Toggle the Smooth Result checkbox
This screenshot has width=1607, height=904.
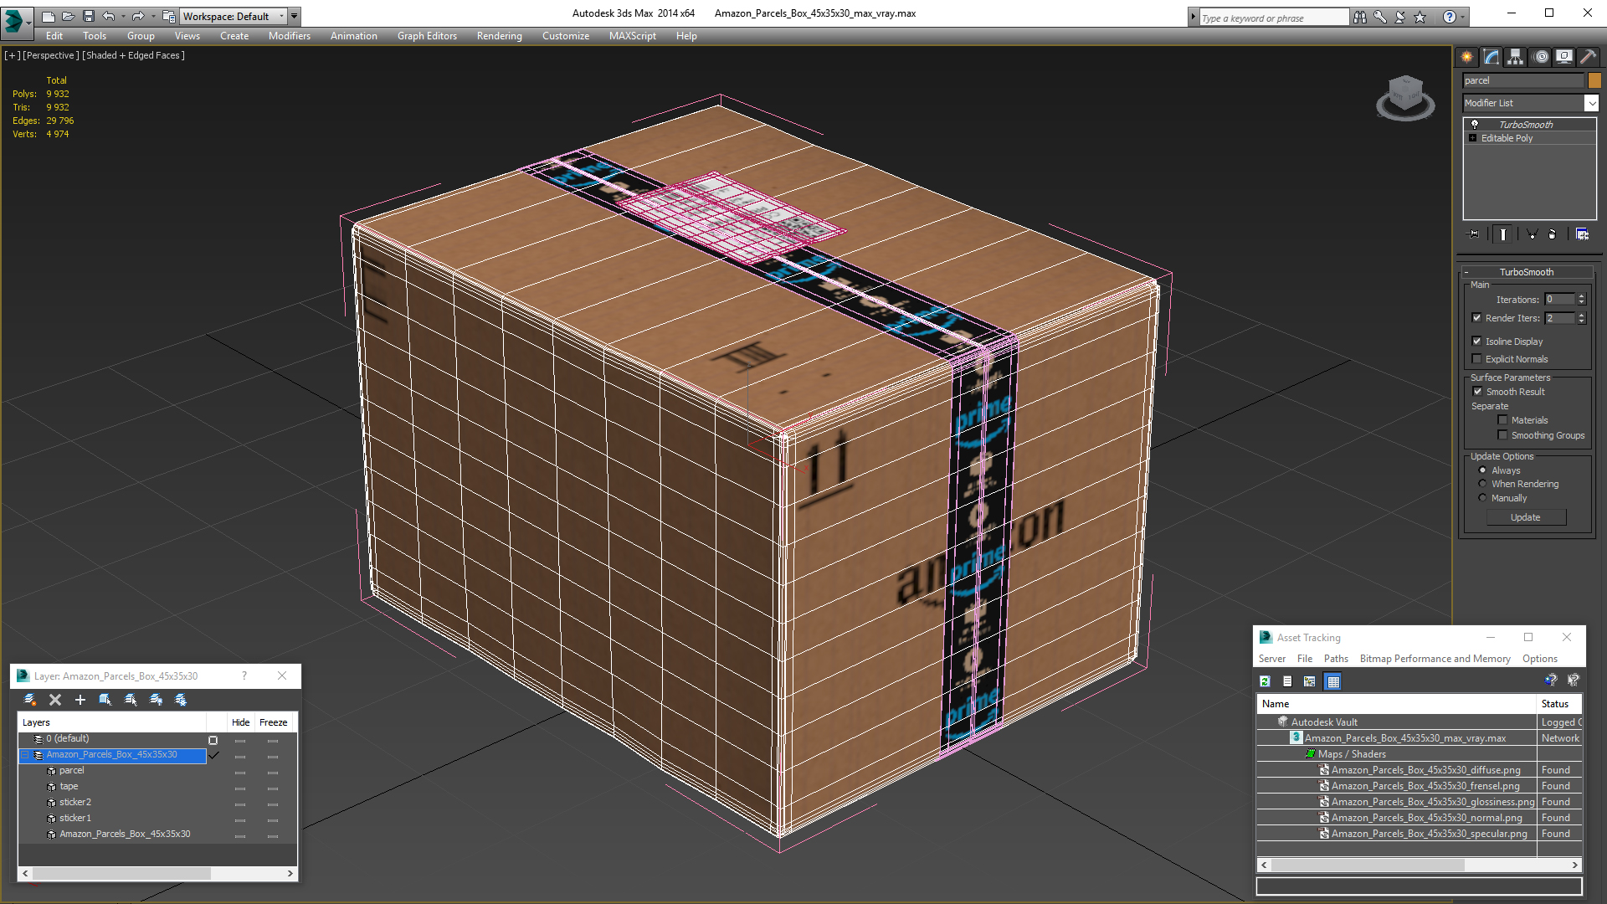click(1478, 392)
